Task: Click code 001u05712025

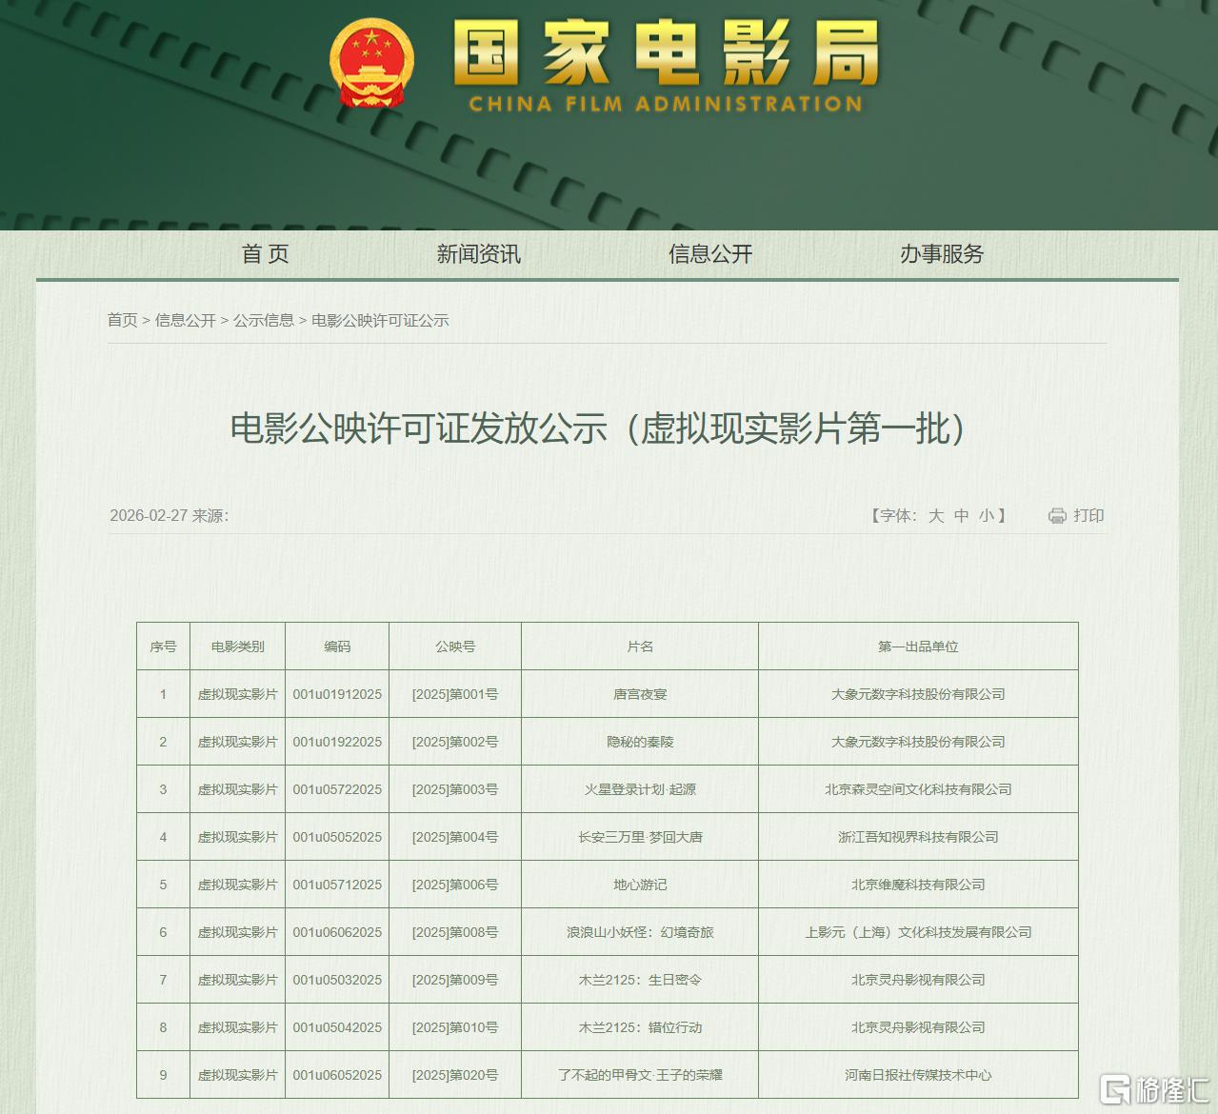Action: 337,885
